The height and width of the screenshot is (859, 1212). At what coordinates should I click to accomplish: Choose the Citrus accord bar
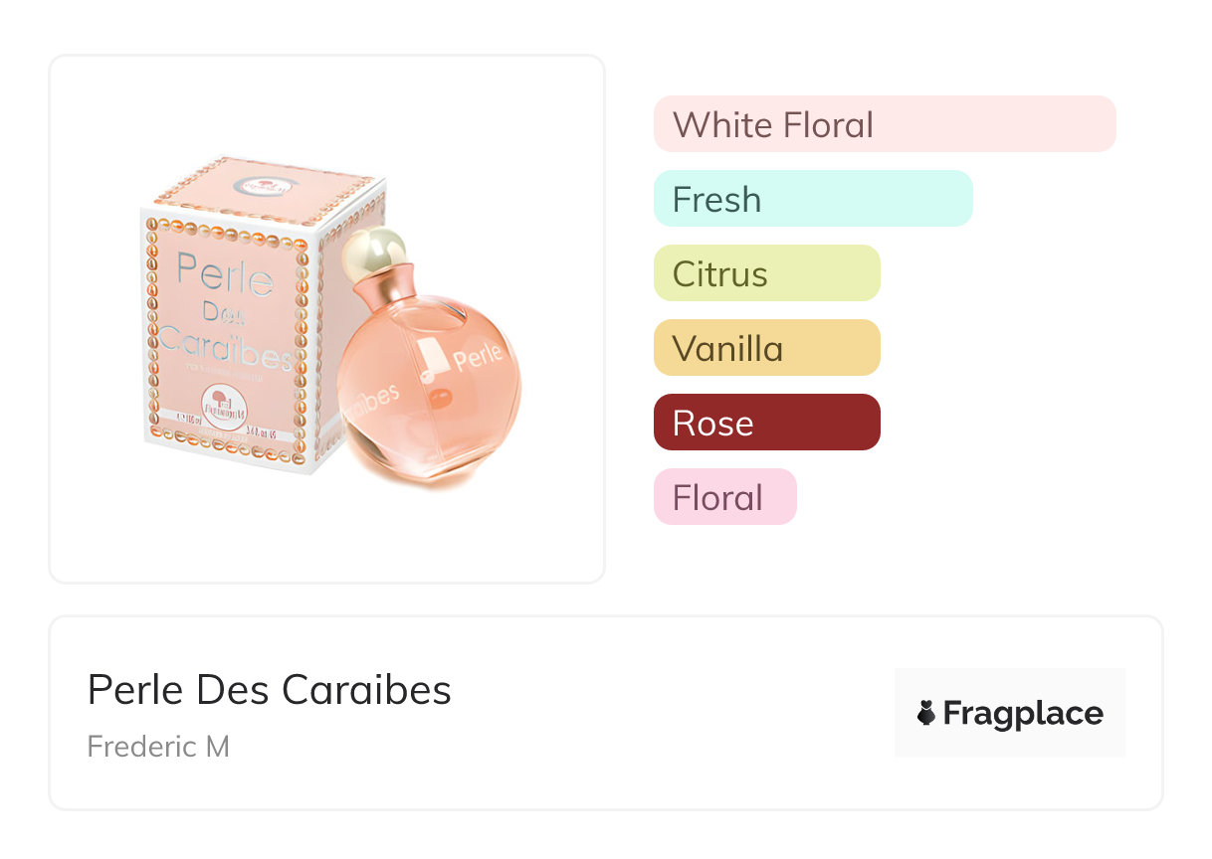tap(766, 273)
